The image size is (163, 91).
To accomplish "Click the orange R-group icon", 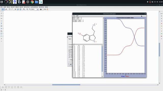I will 47,9.
